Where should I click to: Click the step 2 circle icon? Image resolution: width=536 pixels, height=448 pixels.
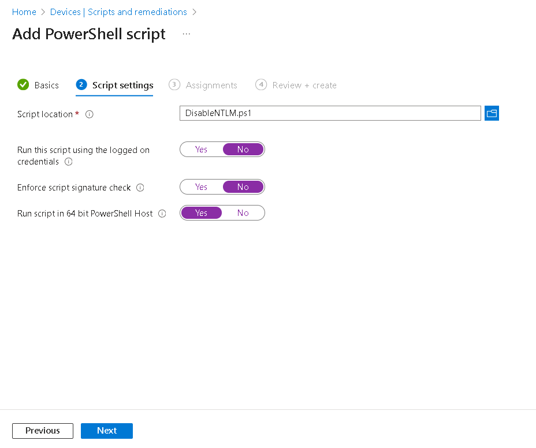point(81,84)
